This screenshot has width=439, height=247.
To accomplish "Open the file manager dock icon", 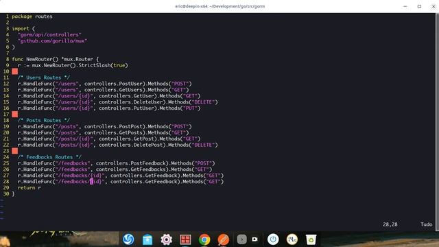I will click(147, 239).
